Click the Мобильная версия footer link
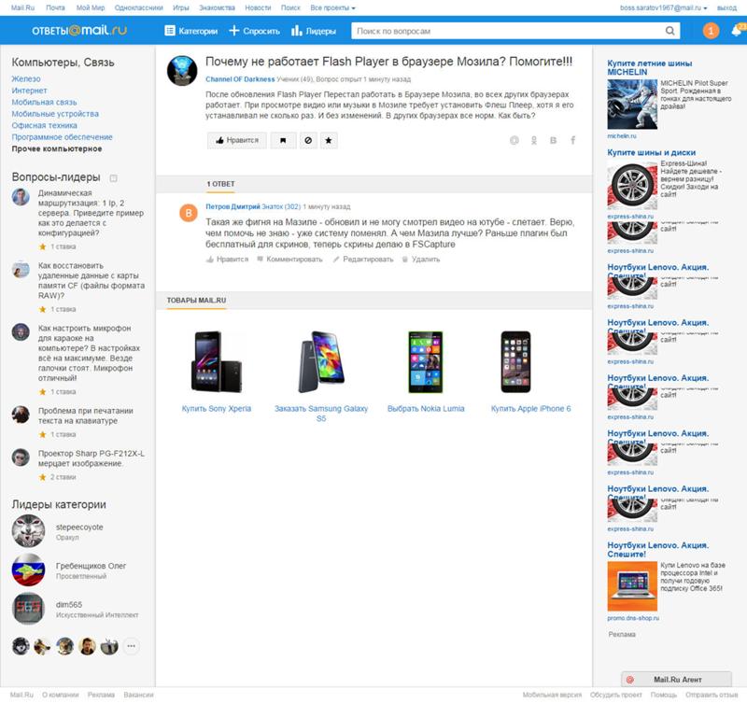The width and height of the screenshot is (747, 703). [x=552, y=695]
